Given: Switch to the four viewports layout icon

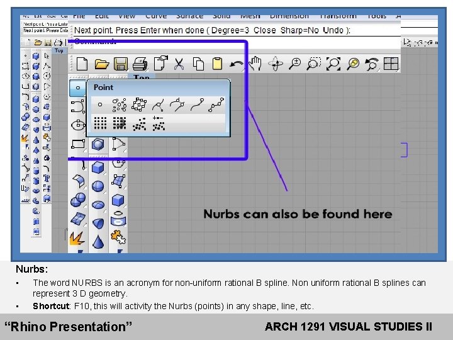Looking at the screenshot, I should 391,64.
